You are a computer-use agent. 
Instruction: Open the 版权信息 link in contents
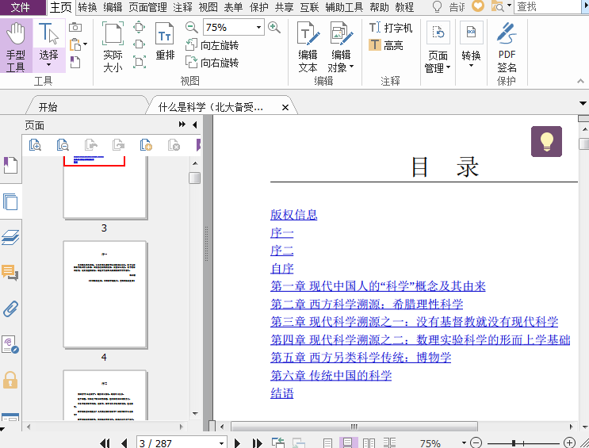point(294,215)
